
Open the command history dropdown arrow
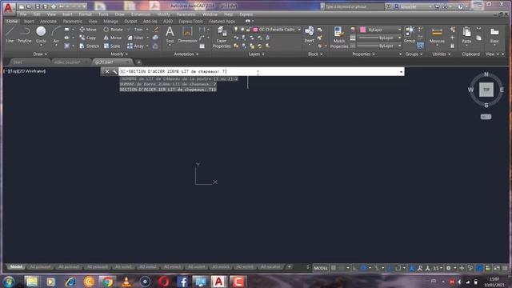tap(402, 71)
